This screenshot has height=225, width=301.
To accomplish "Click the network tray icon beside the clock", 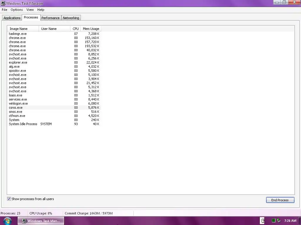I will [279, 221].
